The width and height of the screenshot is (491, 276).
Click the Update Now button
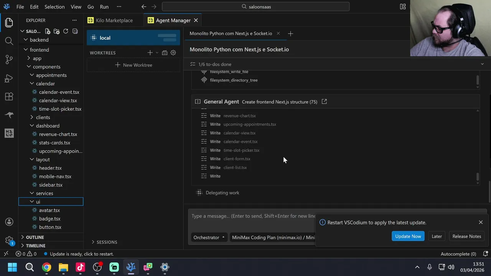pos(408,236)
